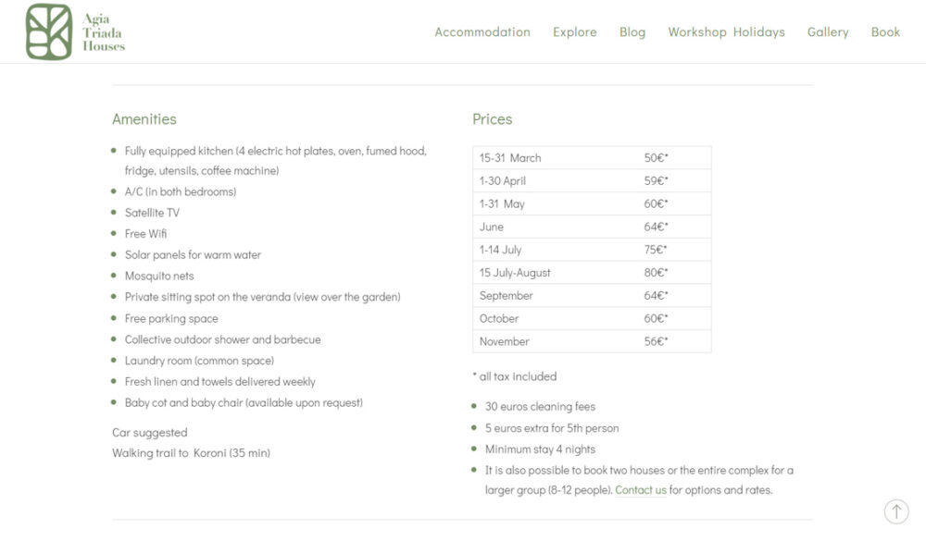Open the Gallery page
Screen dimensions: 926x541
[x=828, y=31]
